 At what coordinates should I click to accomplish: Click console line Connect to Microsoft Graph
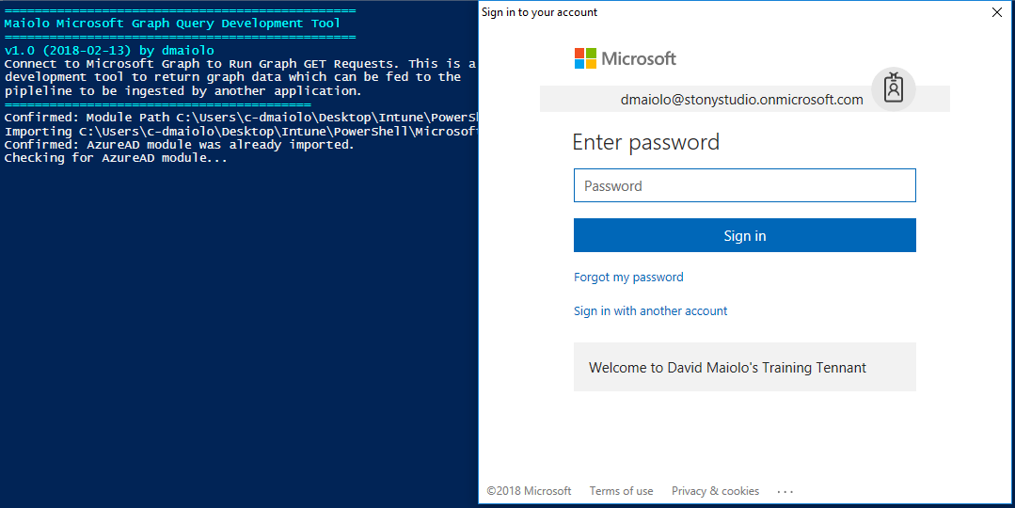240,63
